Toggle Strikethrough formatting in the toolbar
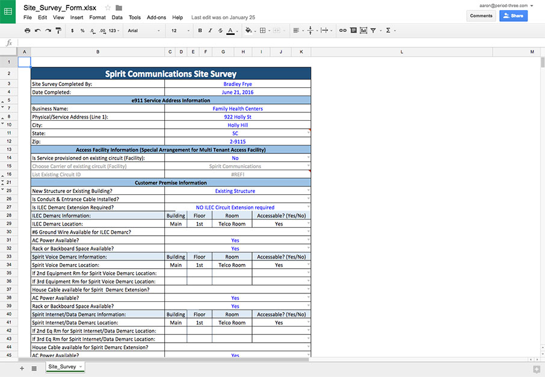The width and height of the screenshot is (545, 377). (220, 31)
